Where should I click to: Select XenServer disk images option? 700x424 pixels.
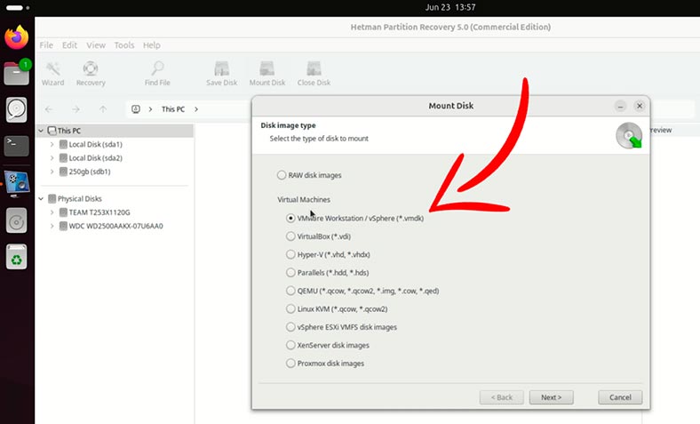[x=290, y=345]
